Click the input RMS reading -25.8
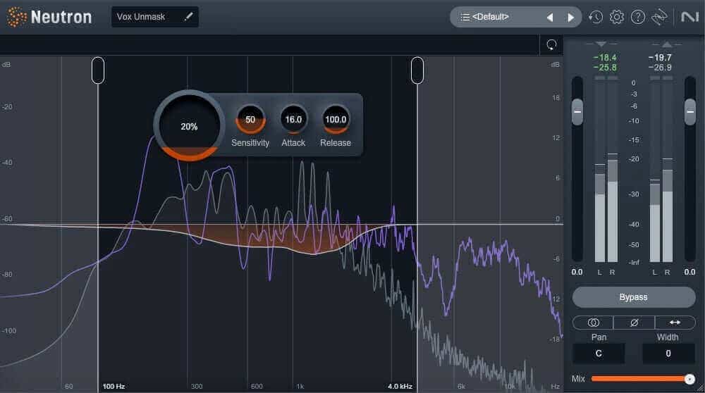The width and height of the screenshot is (705, 393). 605,68
